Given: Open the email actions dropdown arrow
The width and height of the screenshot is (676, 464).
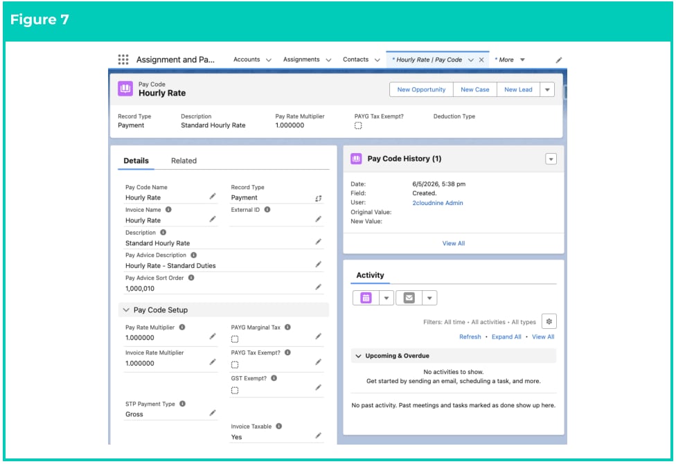Looking at the screenshot, I should [x=429, y=298].
